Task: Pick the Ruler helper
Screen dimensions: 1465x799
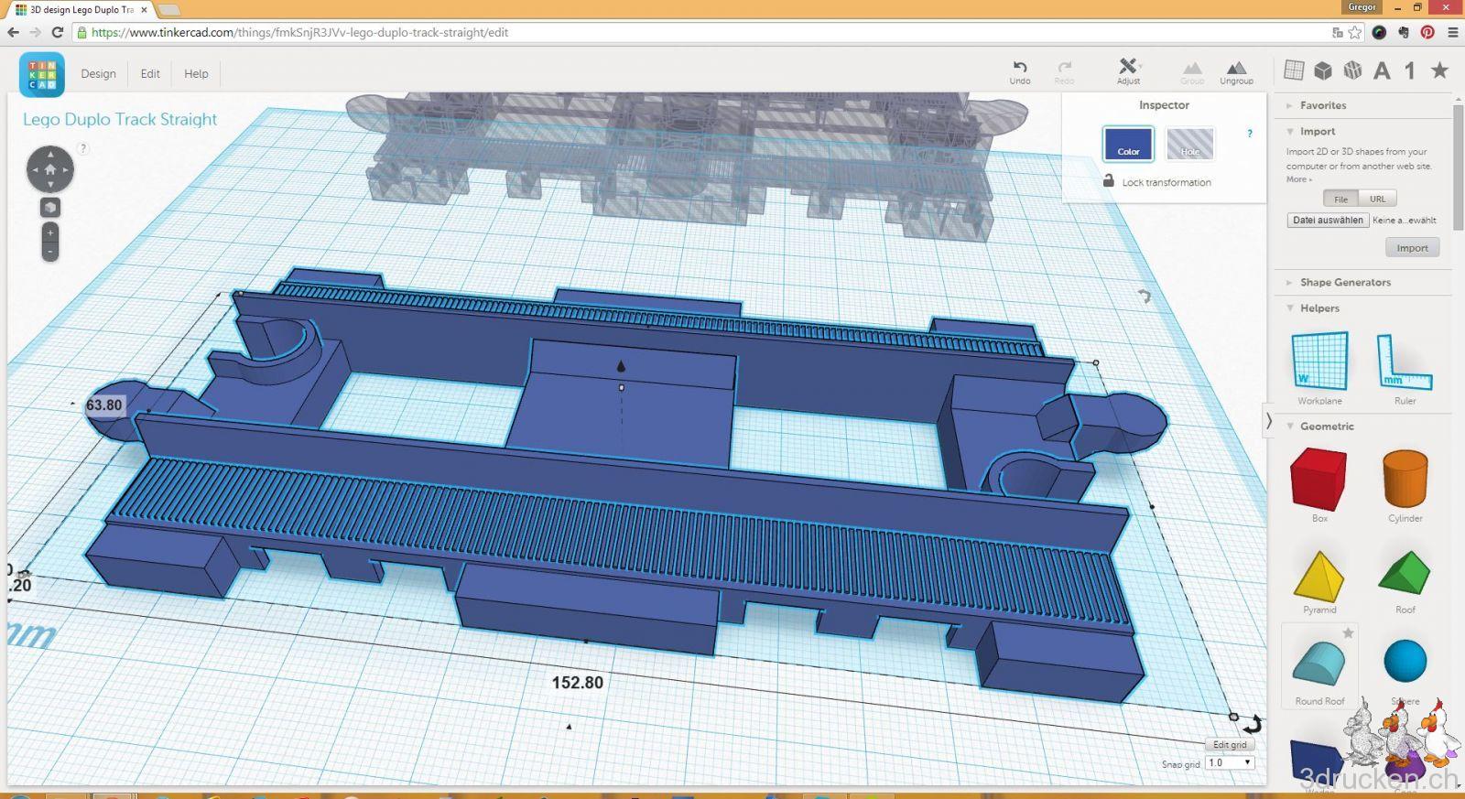Action: (x=1405, y=369)
